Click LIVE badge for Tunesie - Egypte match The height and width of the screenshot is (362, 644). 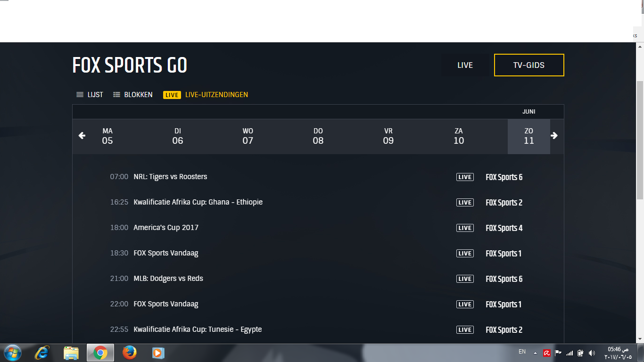465,330
